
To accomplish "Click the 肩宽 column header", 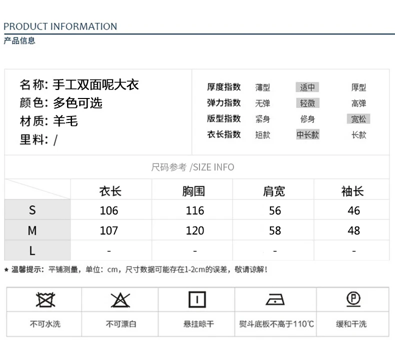I will [x=274, y=191].
